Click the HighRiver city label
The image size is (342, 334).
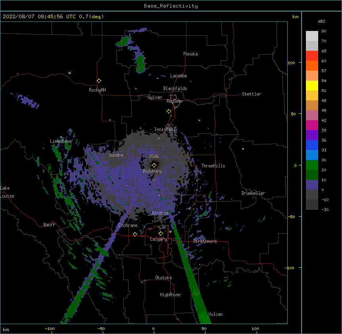[171, 295]
